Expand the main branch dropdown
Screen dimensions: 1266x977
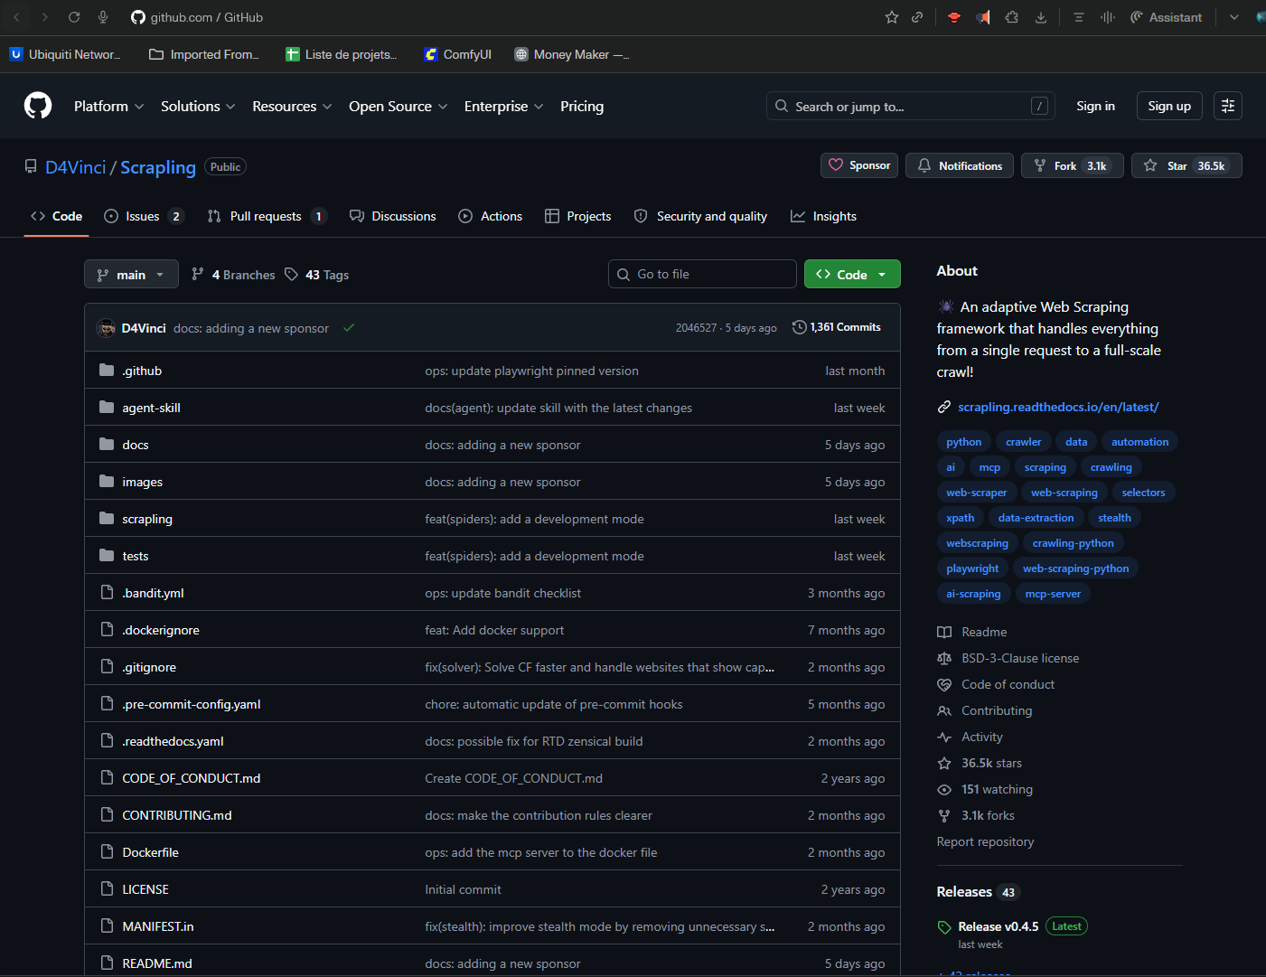pos(131,275)
